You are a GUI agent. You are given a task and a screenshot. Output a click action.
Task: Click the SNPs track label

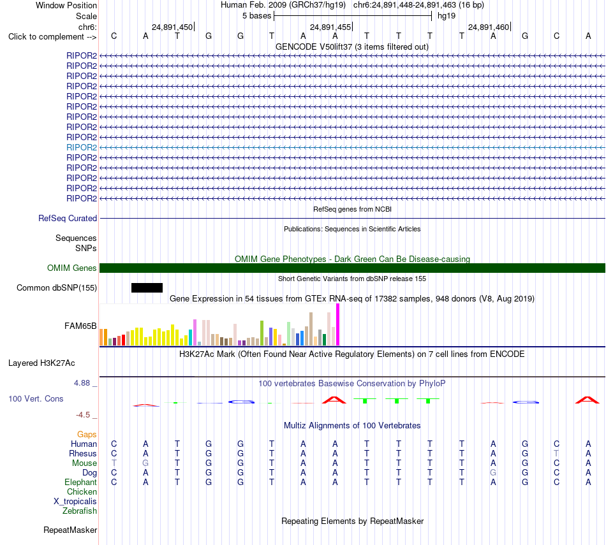coord(86,248)
